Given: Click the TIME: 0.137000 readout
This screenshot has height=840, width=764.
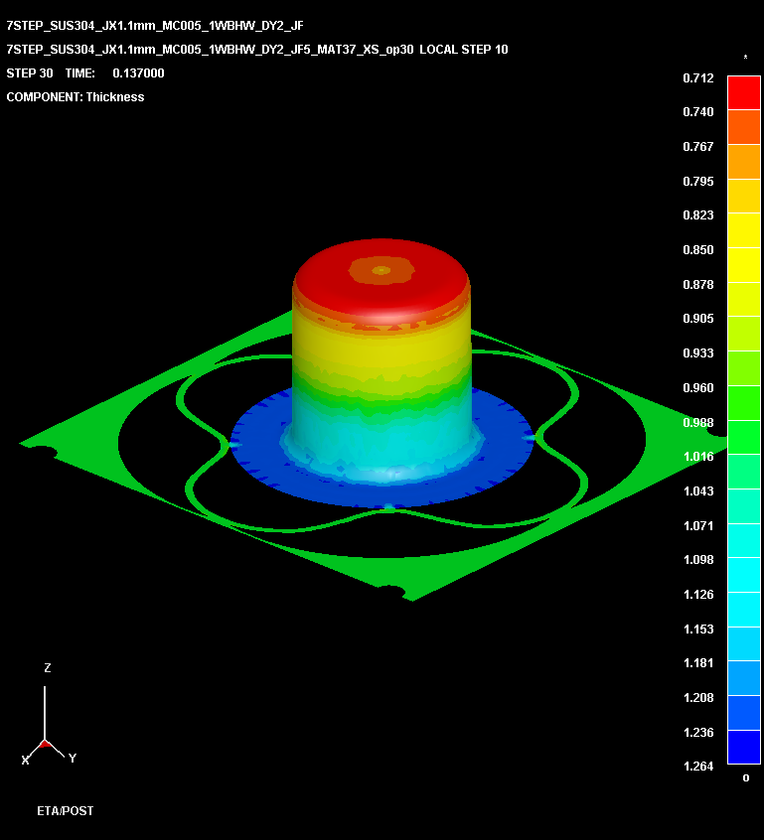Looking at the screenshot, I should pyautogui.click(x=114, y=72).
